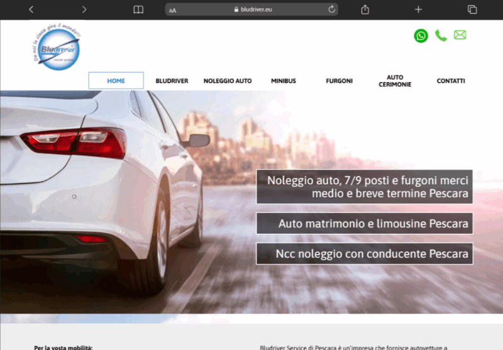The width and height of the screenshot is (503, 350).
Task: Click the Auto matrimonio e limousine Pescara banner
Action: (365, 224)
